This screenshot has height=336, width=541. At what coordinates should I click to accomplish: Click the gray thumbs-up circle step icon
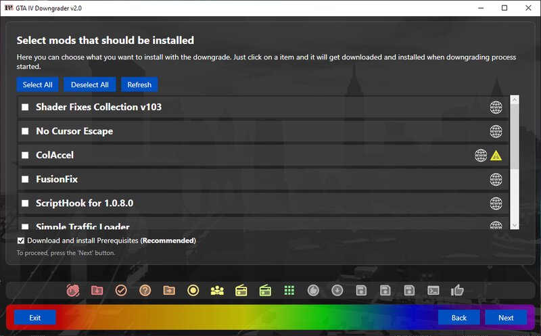[313, 291]
